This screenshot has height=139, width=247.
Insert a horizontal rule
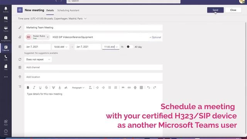[x=135, y=88]
